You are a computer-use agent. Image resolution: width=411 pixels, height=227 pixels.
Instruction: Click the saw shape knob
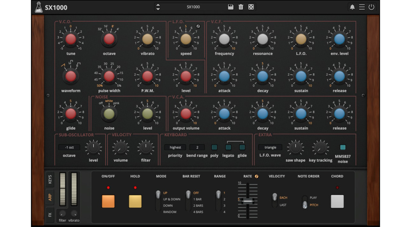click(295, 147)
